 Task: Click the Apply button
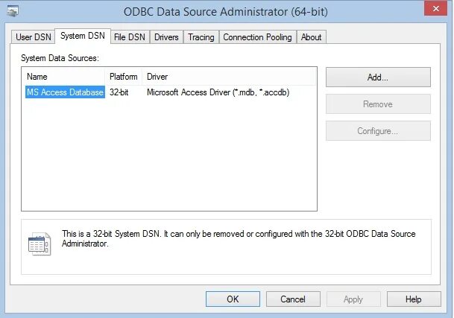[x=353, y=299]
